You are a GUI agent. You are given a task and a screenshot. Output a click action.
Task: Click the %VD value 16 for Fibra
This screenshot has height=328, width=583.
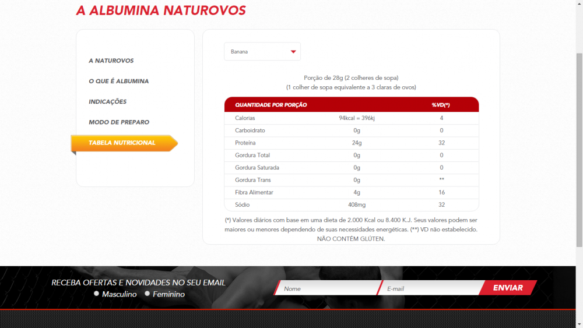pos(441,192)
